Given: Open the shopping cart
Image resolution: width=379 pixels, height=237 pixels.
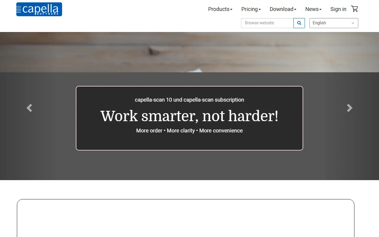Looking at the screenshot, I should (x=354, y=9).
